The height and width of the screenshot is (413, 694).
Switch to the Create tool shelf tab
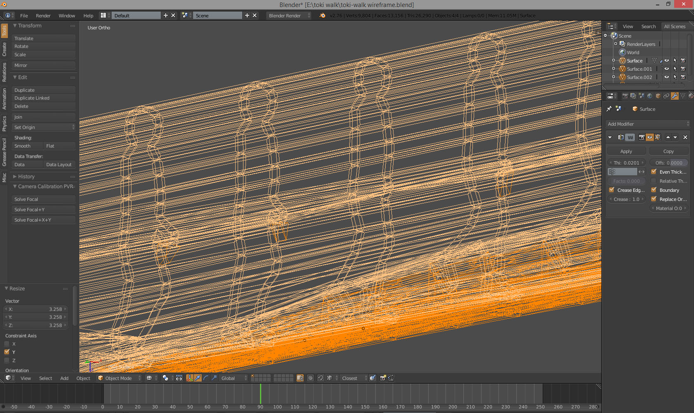[x=4, y=49]
